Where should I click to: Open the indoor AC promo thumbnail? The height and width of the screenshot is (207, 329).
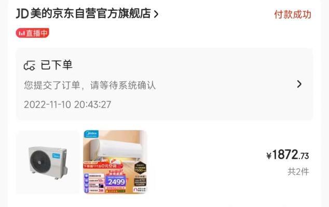pos(115,162)
